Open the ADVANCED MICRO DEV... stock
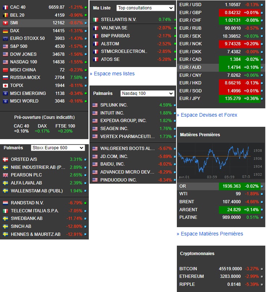266x292 pixels. (x=127, y=172)
